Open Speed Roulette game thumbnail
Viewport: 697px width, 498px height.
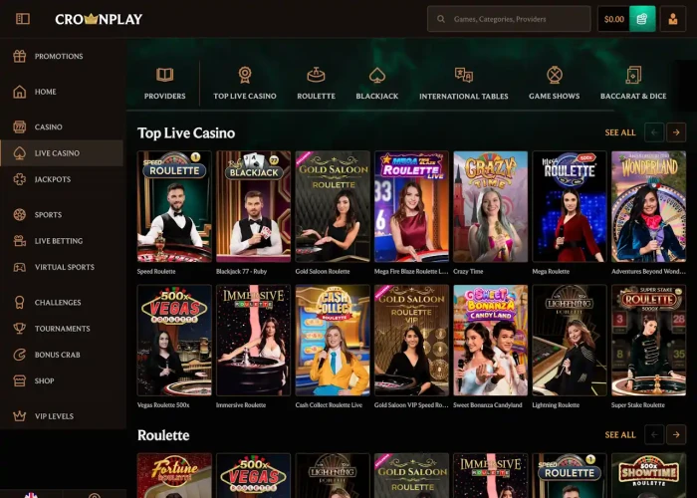click(x=174, y=206)
